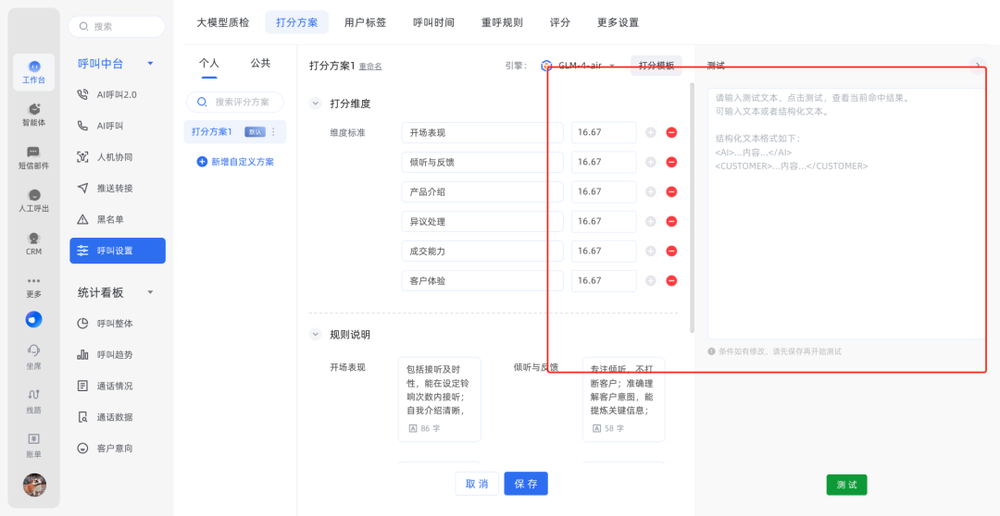This screenshot has height=516, width=1000.
Task: Click the three-dot menu on 打分方案1
Action: [x=273, y=132]
